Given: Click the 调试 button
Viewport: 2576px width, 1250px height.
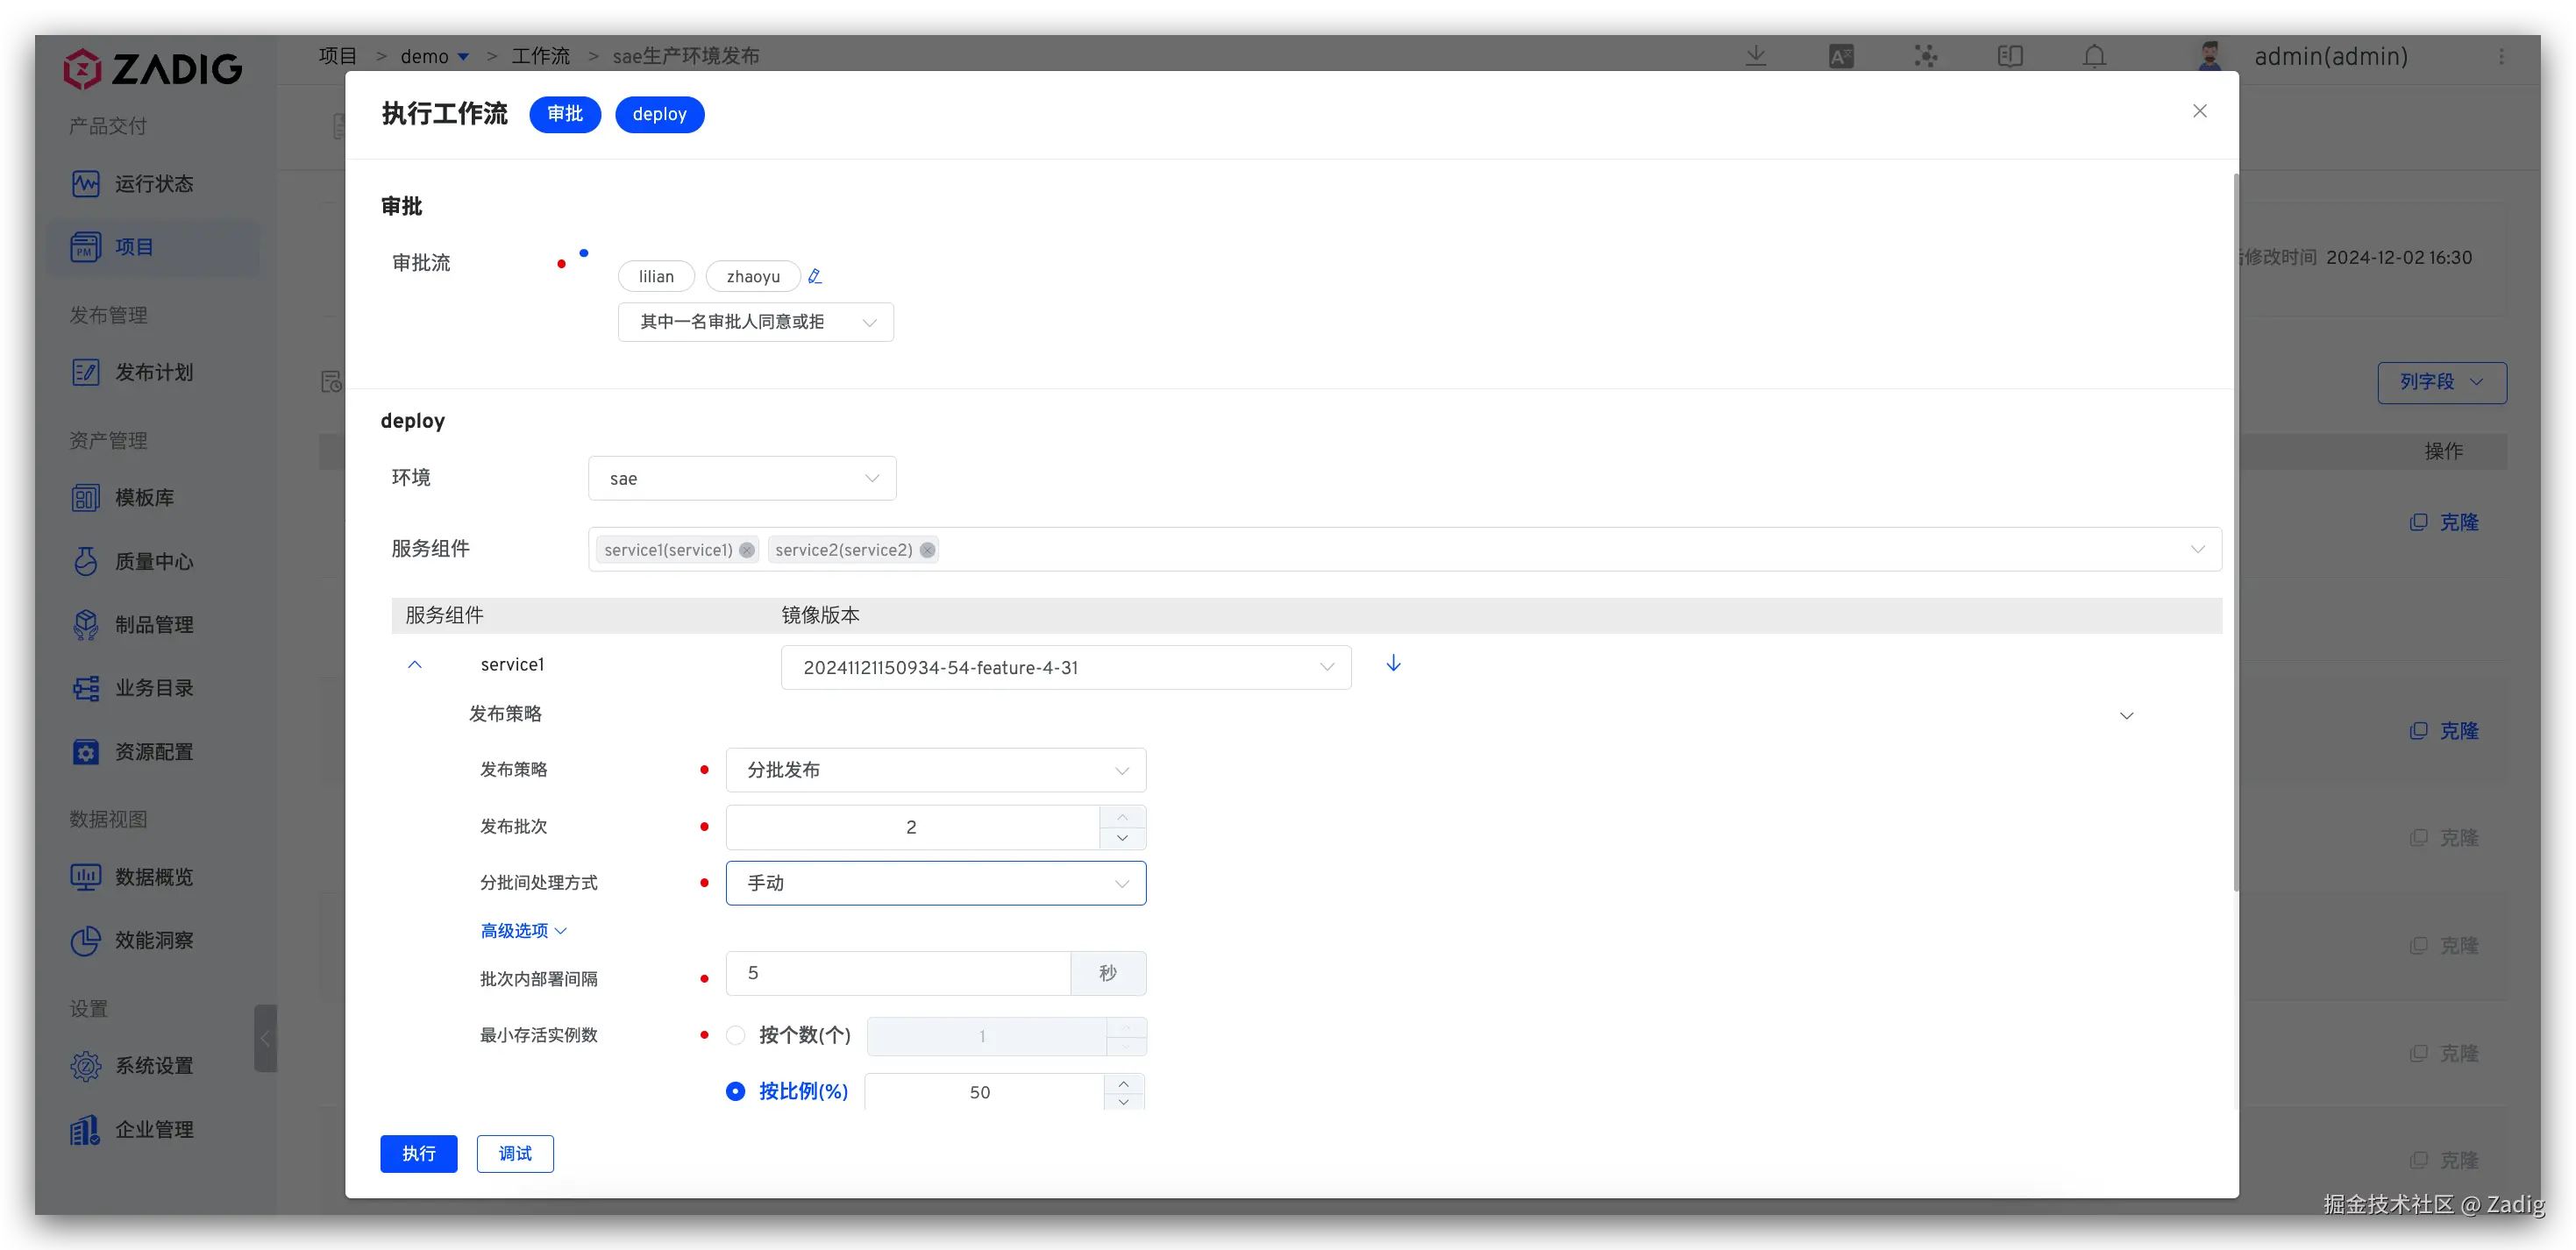Looking at the screenshot, I should point(515,1154).
